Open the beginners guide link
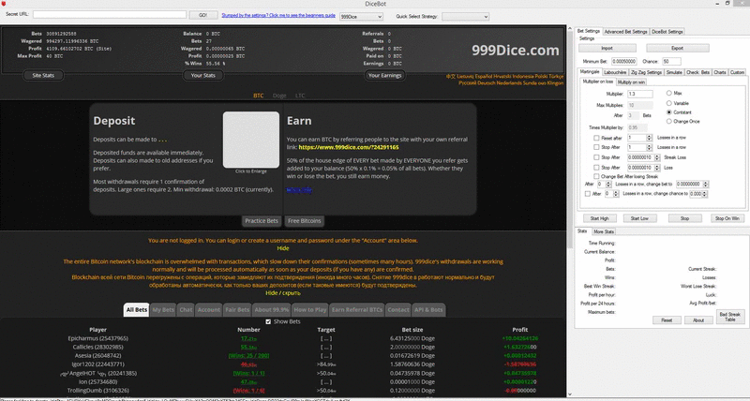Image resolution: width=750 pixels, height=401 pixels. [x=278, y=15]
